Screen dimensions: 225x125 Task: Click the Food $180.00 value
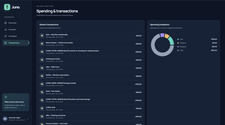click(214, 39)
